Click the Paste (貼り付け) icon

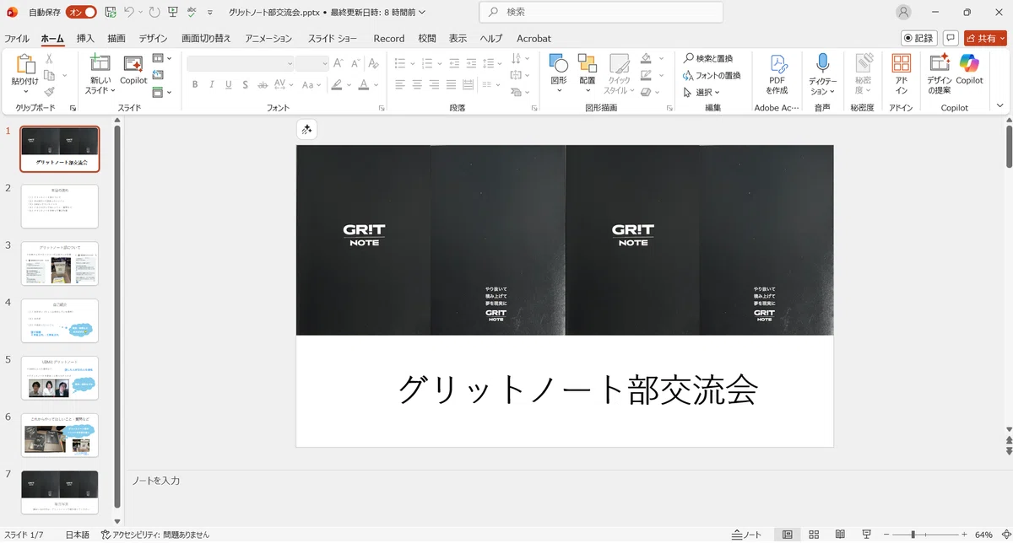click(24, 64)
